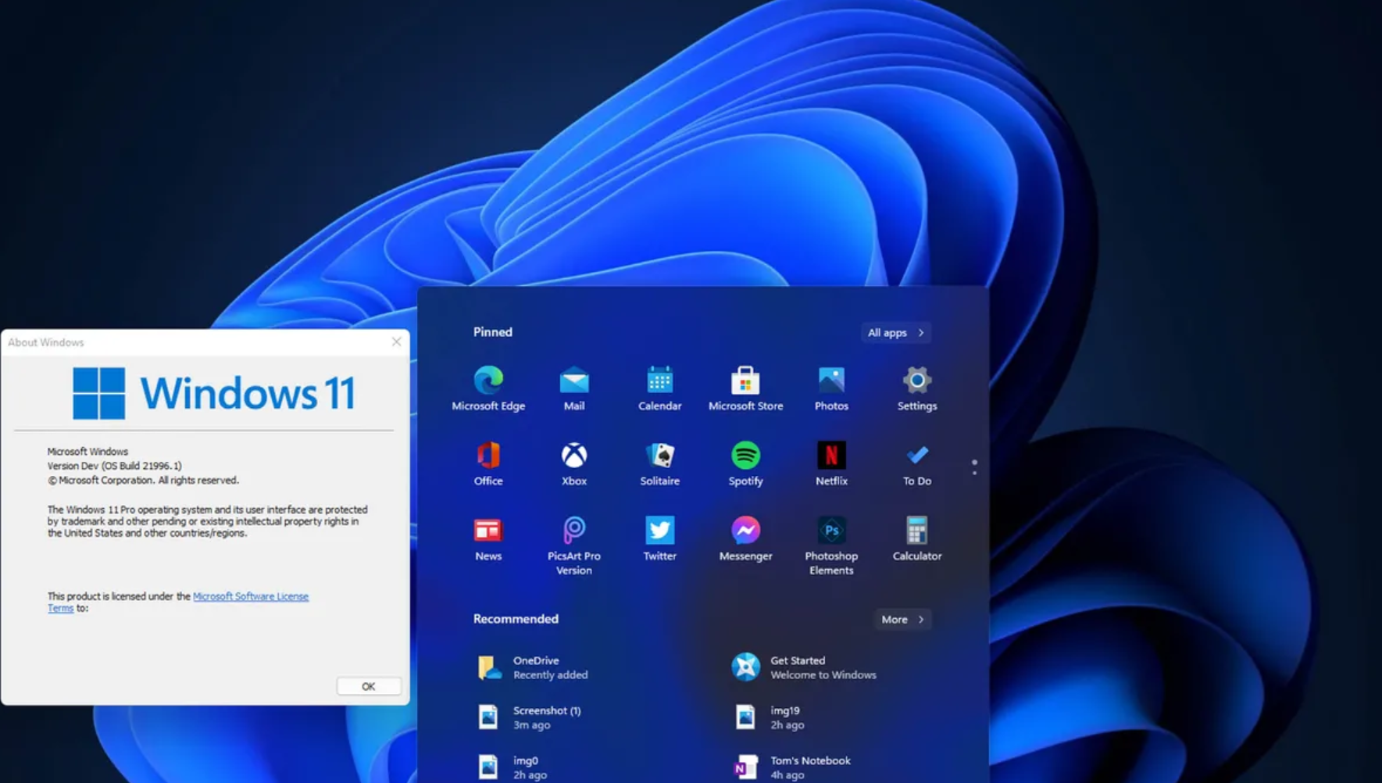Viewport: 1382px width, 783px height.
Task: Start the Solitaire game
Action: click(x=659, y=463)
